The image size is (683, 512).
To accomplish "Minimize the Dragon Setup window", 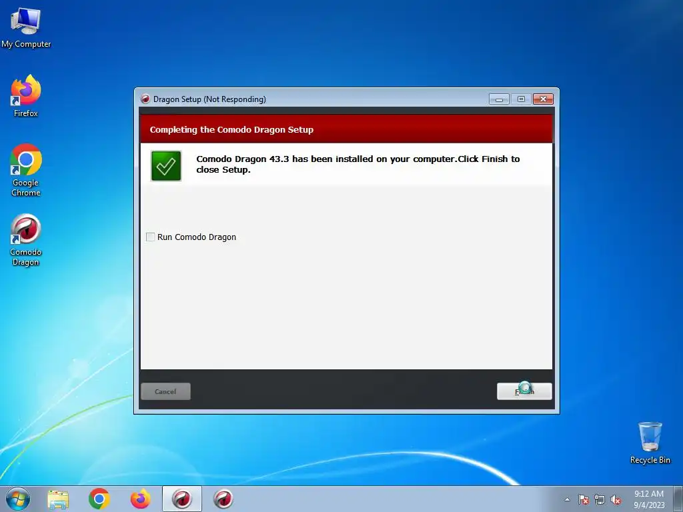I will tap(499, 99).
